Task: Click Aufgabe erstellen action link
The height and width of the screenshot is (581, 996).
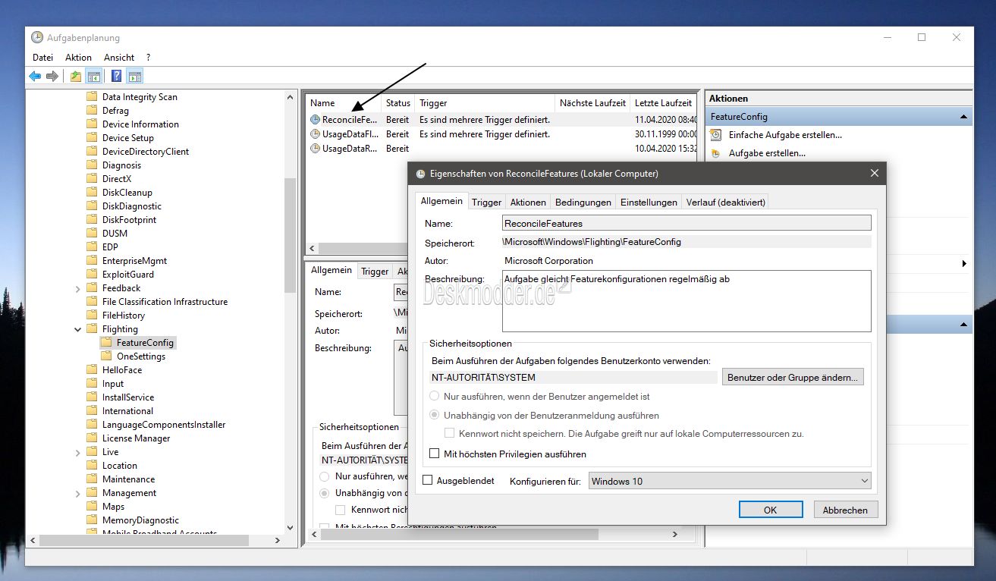Action: tap(767, 153)
